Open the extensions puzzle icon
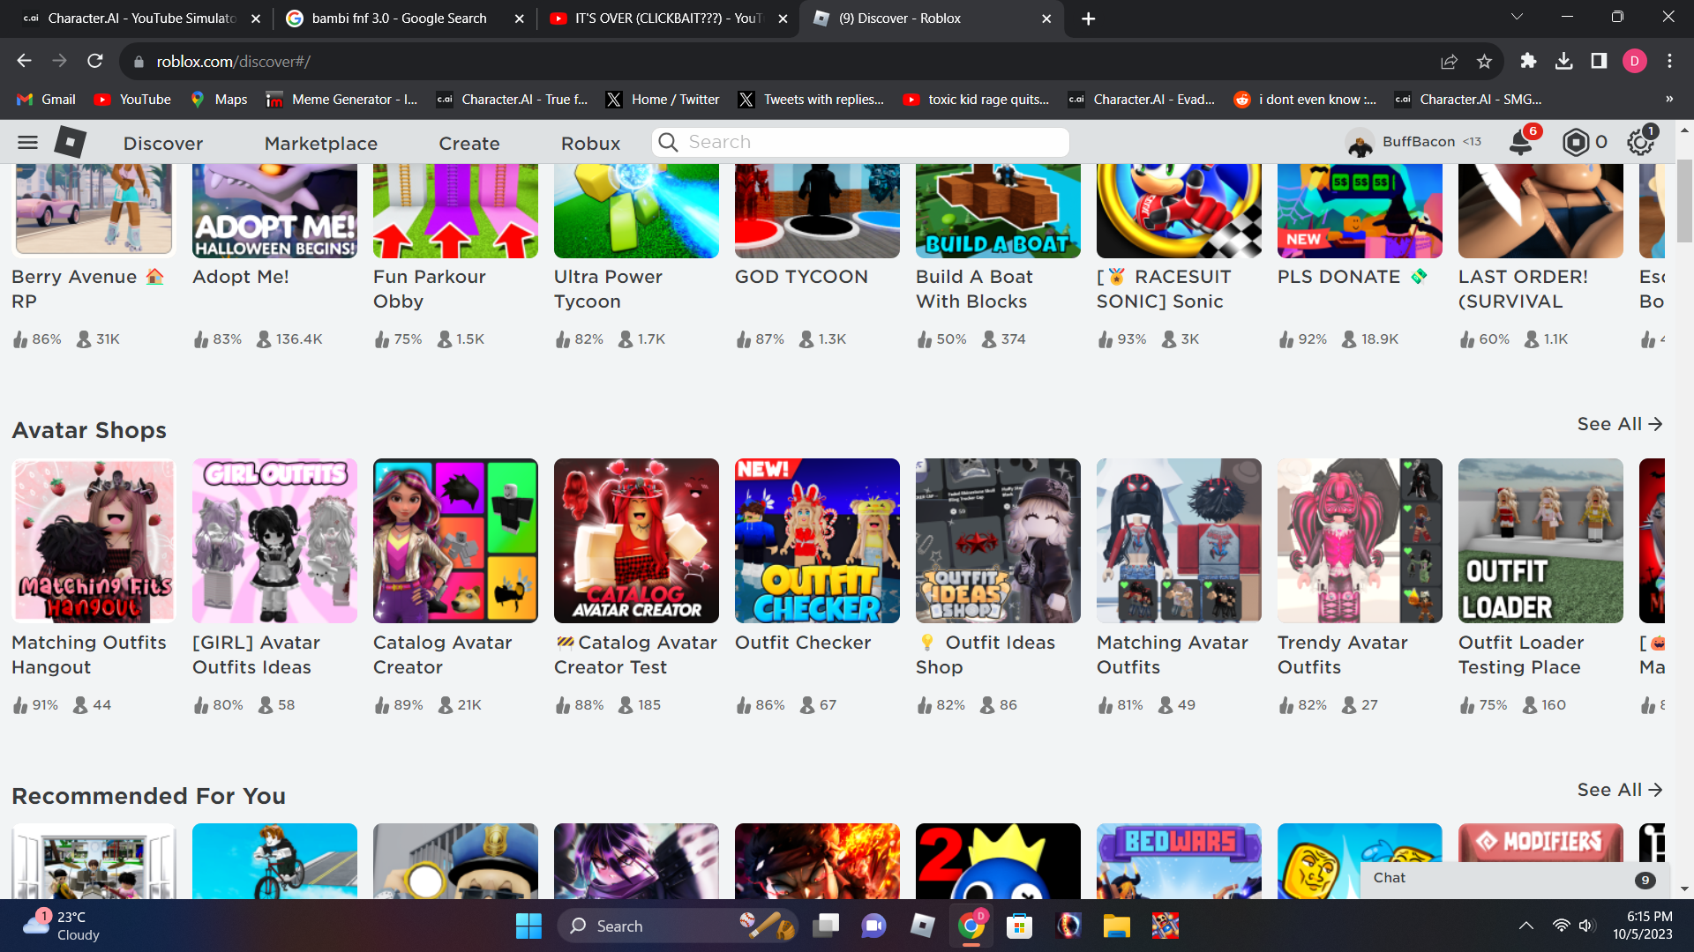The width and height of the screenshot is (1694, 952). [1529, 61]
